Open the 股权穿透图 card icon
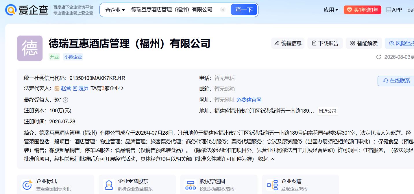The height and width of the screenshot is (194, 414). coord(191,185)
